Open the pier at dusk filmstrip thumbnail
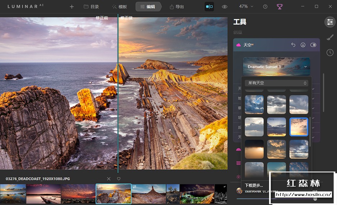Image resolution: width=337 pixels, height=205 pixels. point(43,194)
